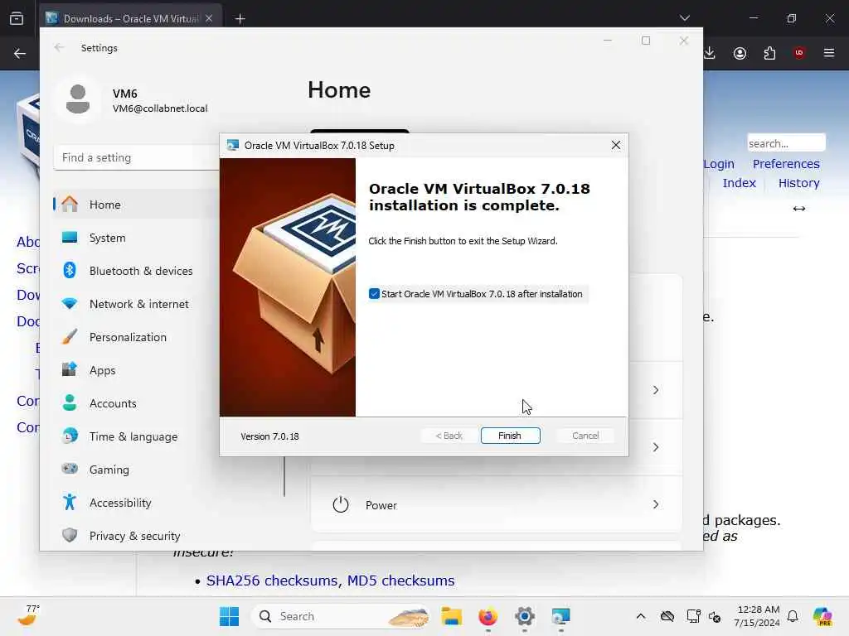
Task: Open the History link on website
Action: 798,183
